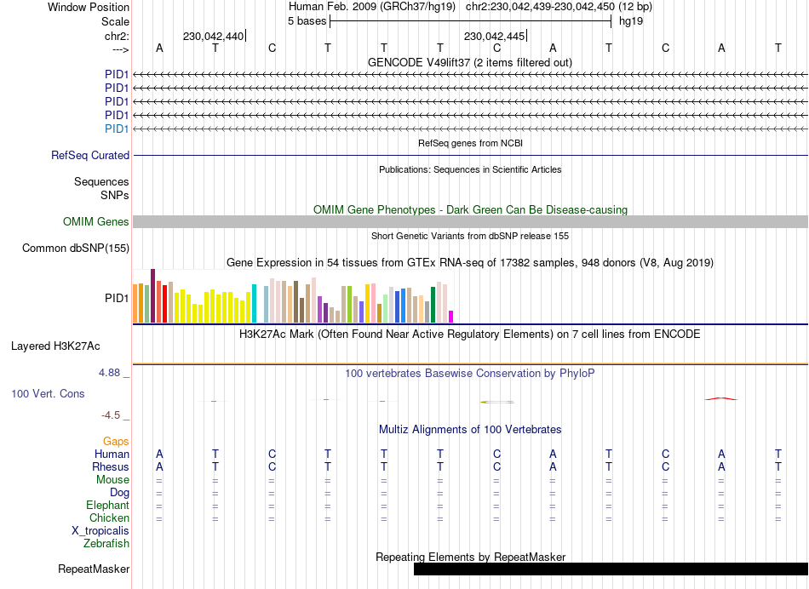
Task: Click the 100 Vert. Cons track label
Action: pyautogui.click(x=48, y=393)
